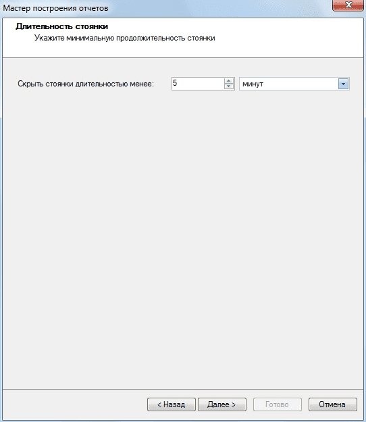Click the bottom button bar's empty space left of 'Назад'
The height and width of the screenshot is (422, 366).
point(75,404)
